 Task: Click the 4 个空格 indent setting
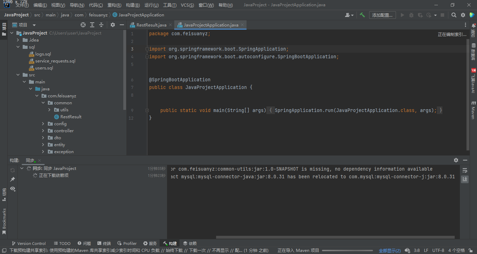click(456, 251)
